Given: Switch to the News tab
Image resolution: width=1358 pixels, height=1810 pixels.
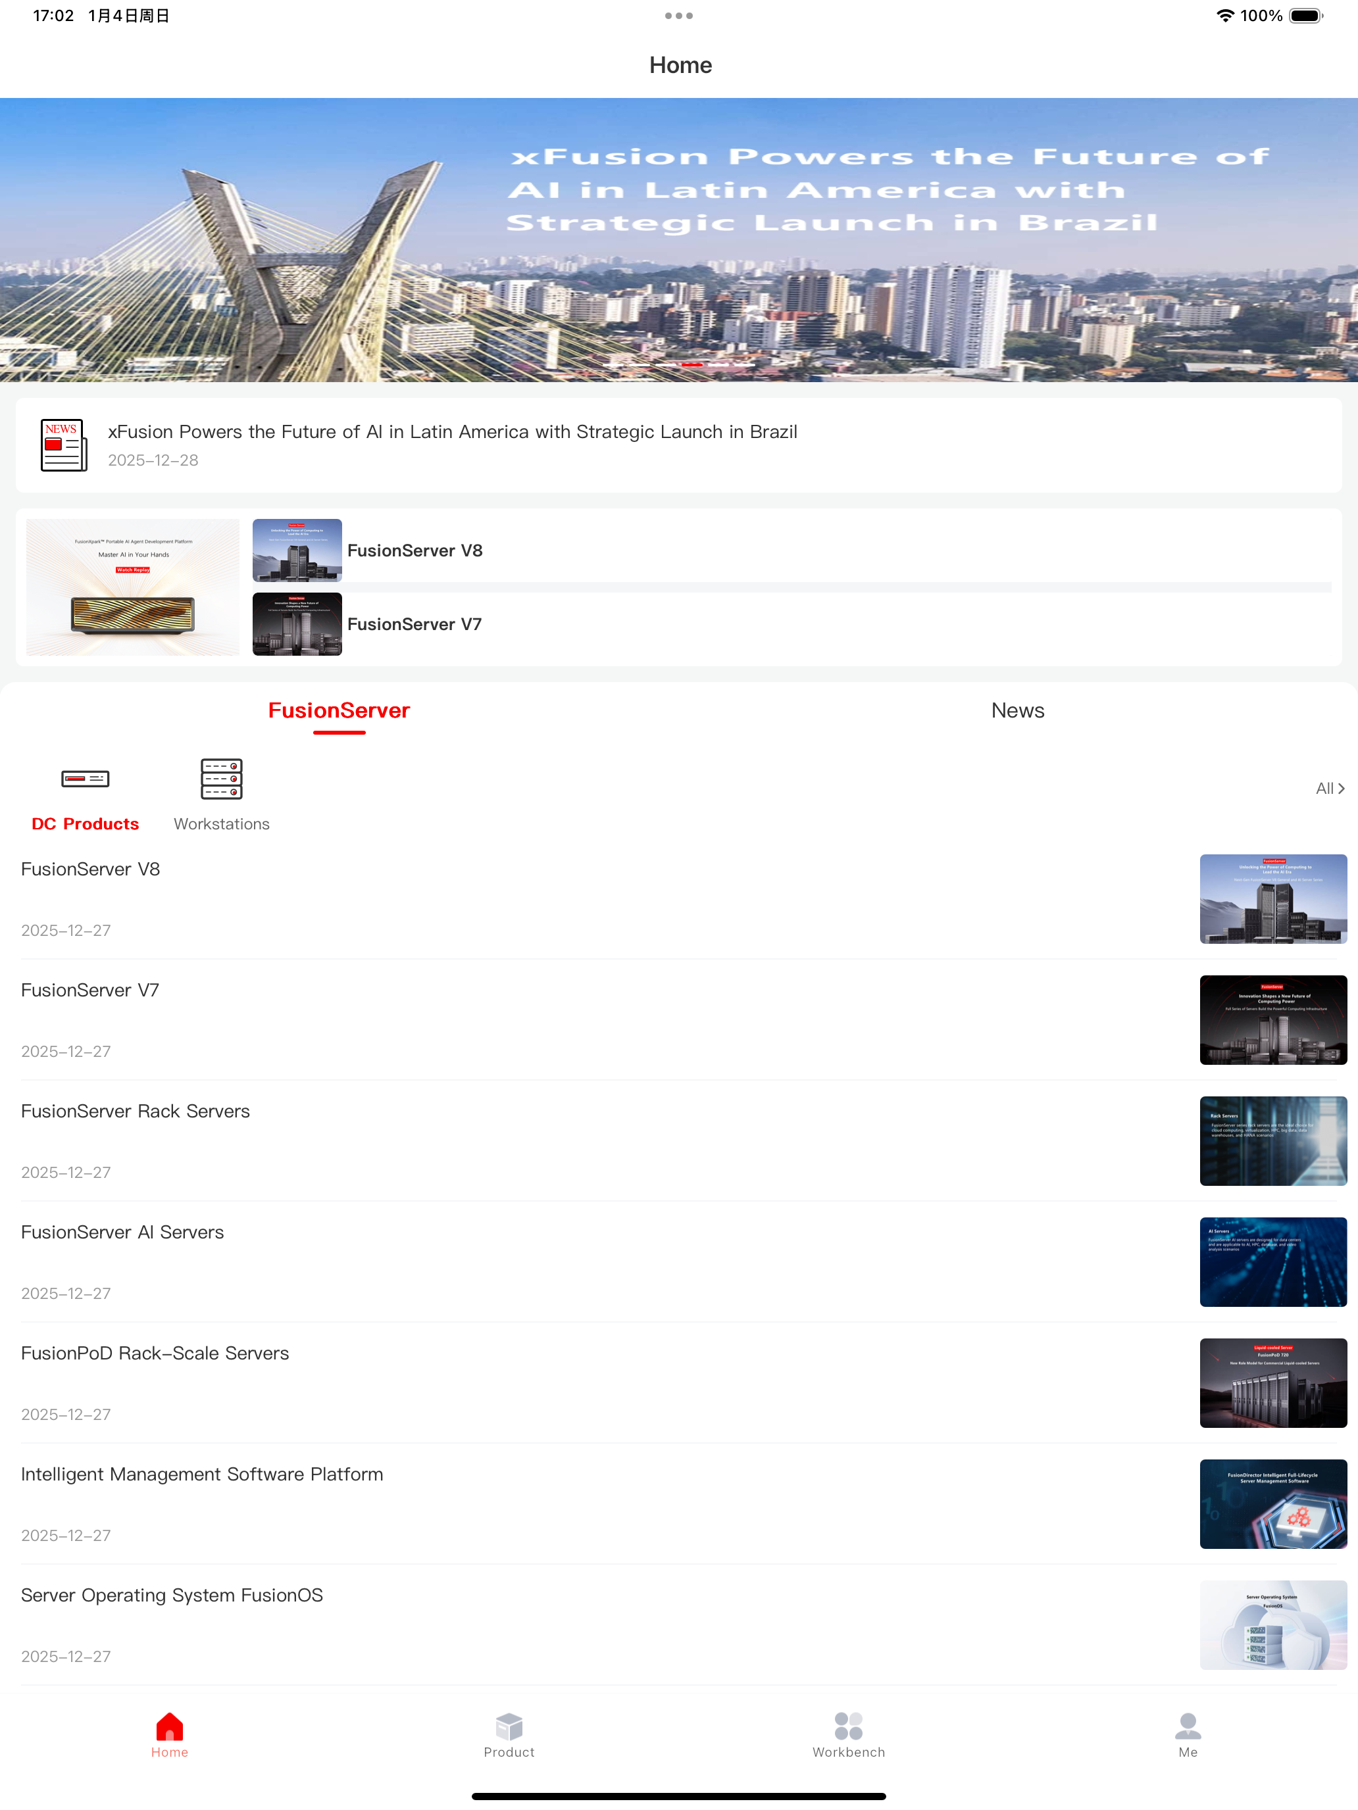Looking at the screenshot, I should click(x=1017, y=710).
